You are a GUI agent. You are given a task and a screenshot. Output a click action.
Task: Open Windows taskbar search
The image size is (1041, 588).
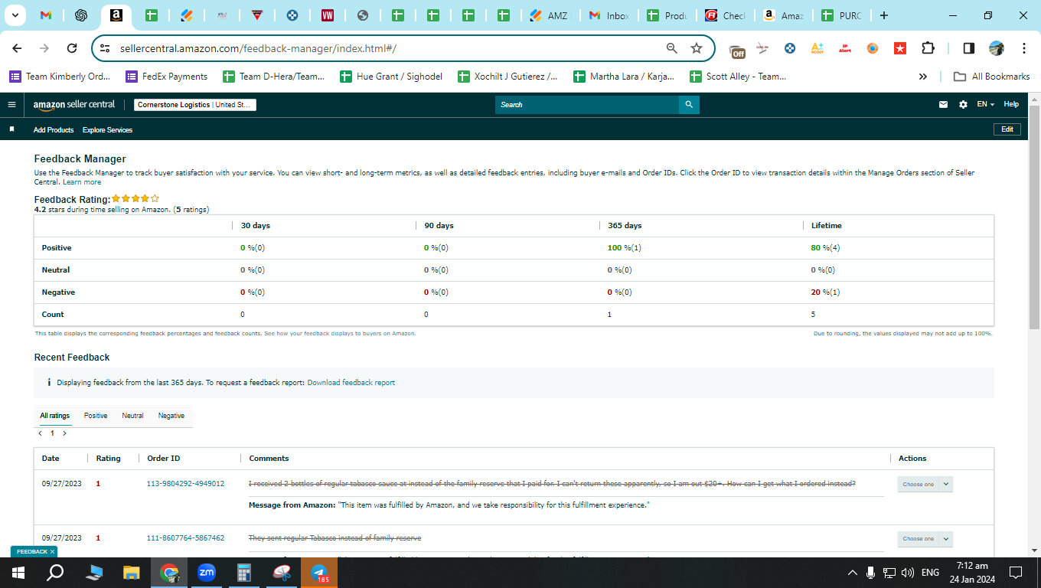click(x=55, y=572)
